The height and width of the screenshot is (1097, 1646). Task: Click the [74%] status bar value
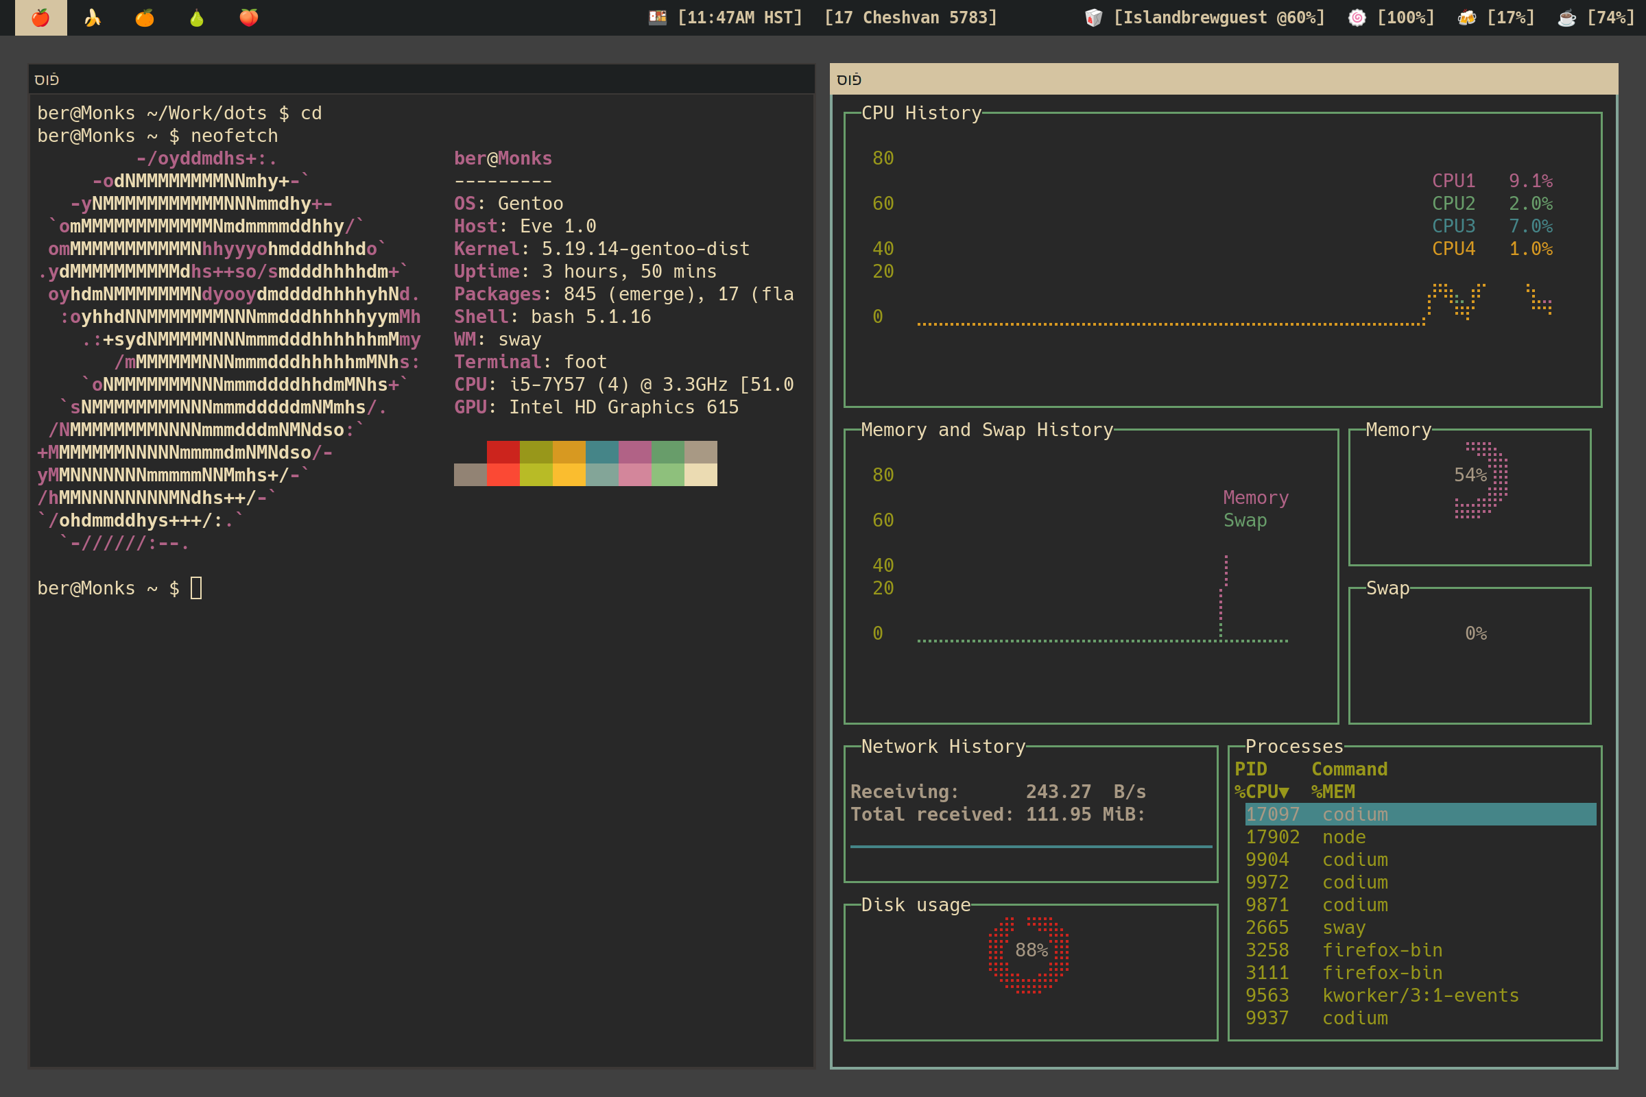(x=1610, y=18)
